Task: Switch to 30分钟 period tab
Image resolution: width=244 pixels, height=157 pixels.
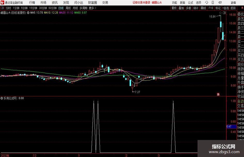Action: pos(43,8)
